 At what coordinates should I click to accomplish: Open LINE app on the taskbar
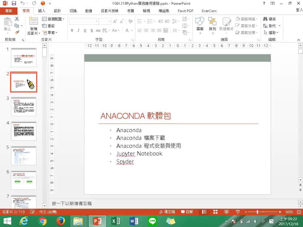[x=152, y=221]
